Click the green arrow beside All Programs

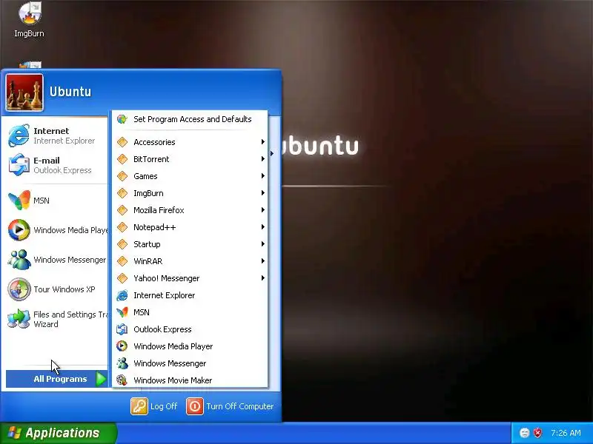pos(101,379)
